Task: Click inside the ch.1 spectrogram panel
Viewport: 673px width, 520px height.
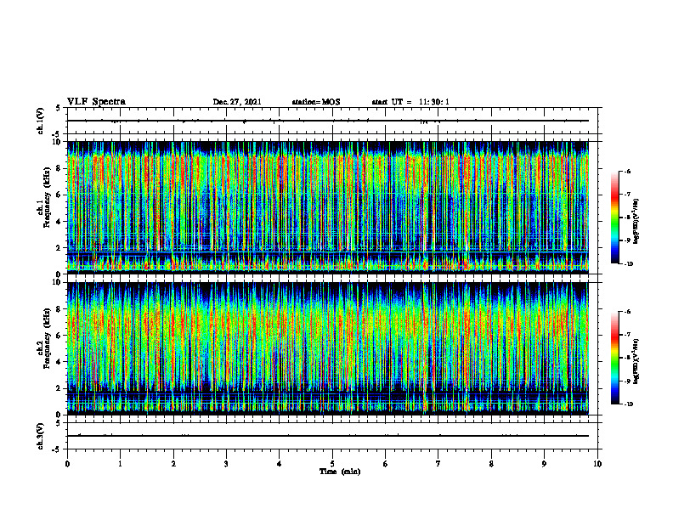Action: 328,207
